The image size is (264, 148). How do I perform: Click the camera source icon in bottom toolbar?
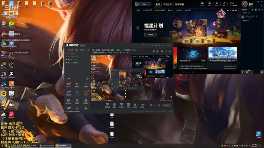[114, 105]
